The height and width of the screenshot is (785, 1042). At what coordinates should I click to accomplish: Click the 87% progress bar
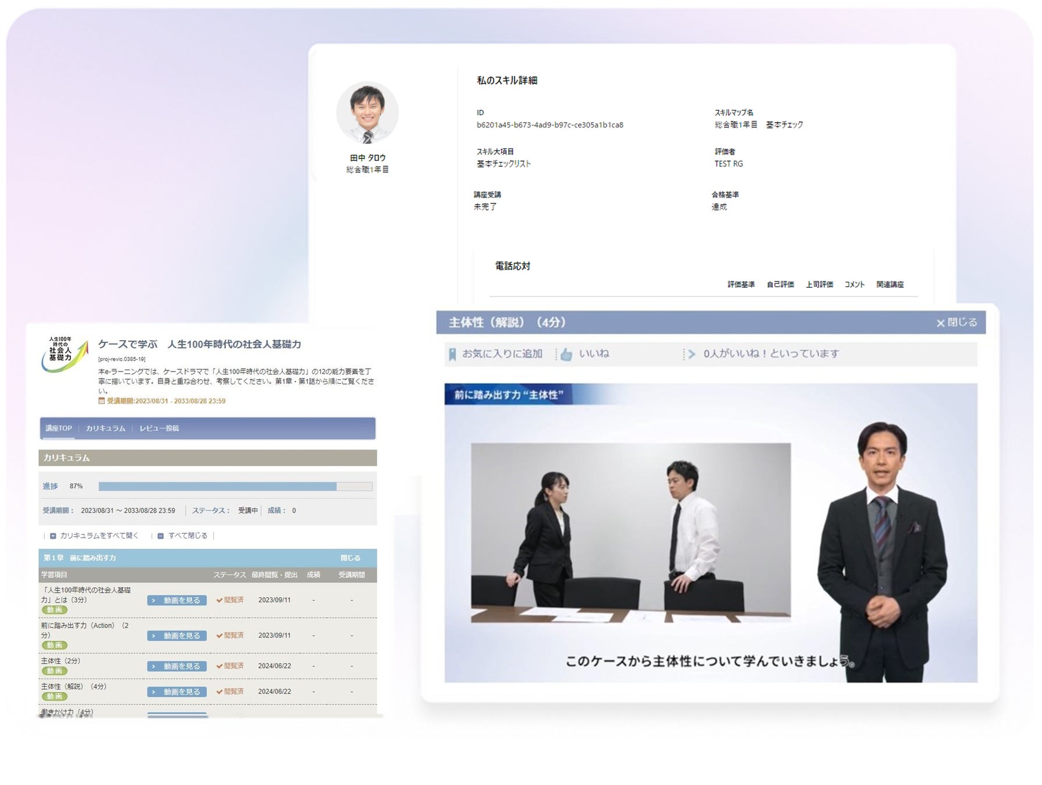click(235, 487)
